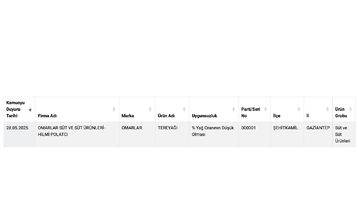Select the Firma Adı column header text
The height and width of the screenshot is (201, 358).
point(47,116)
